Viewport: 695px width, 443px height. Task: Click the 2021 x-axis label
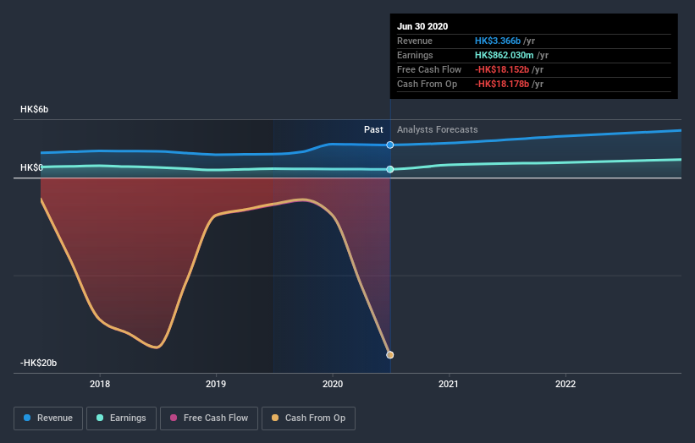click(x=449, y=384)
